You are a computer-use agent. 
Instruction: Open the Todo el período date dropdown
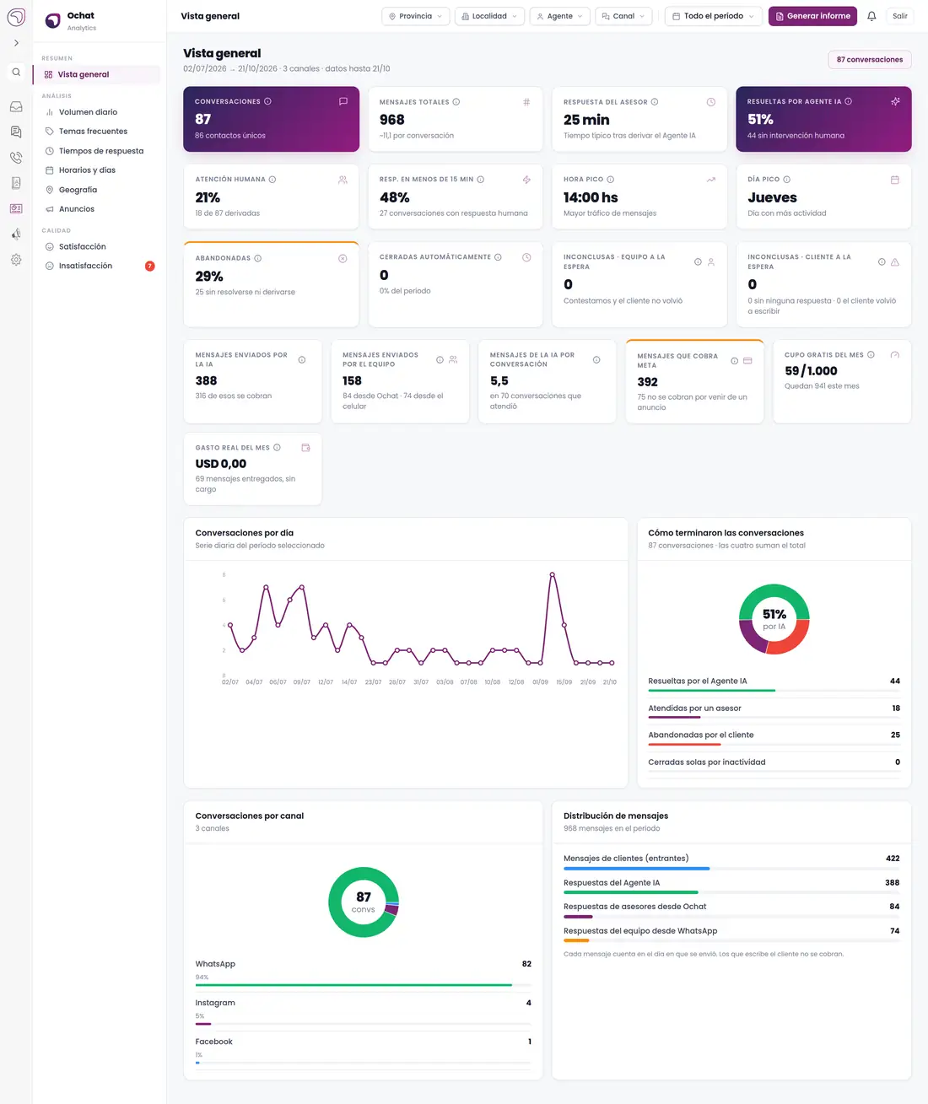pyautogui.click(x=714, y=16)
